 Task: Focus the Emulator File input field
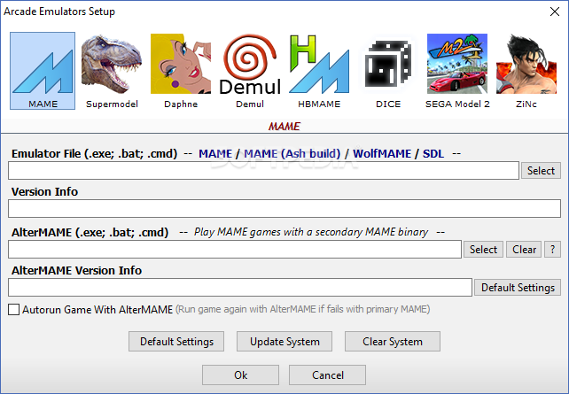click(x=263, y=170)
